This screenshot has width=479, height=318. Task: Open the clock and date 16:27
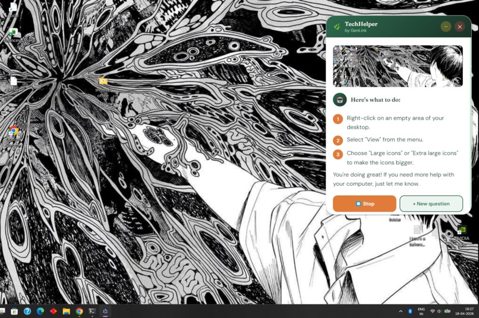(465, 311)
